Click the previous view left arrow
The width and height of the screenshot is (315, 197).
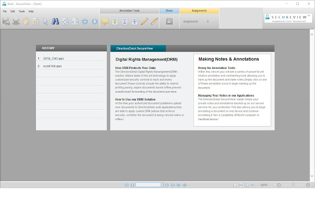[x=179, y=185]
